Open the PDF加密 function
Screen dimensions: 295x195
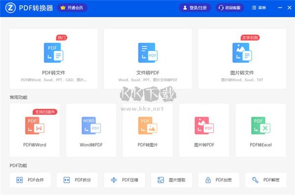[x=219, y=180]
